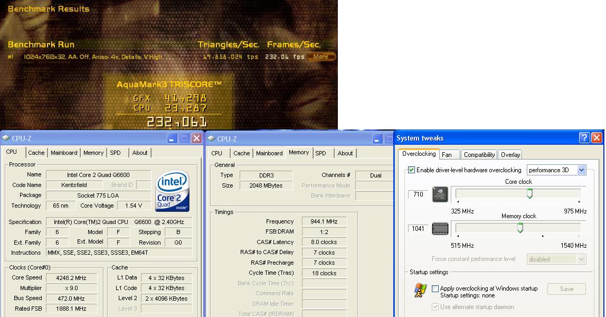Check Apply overclocking at Windows startup

[435, 288]
